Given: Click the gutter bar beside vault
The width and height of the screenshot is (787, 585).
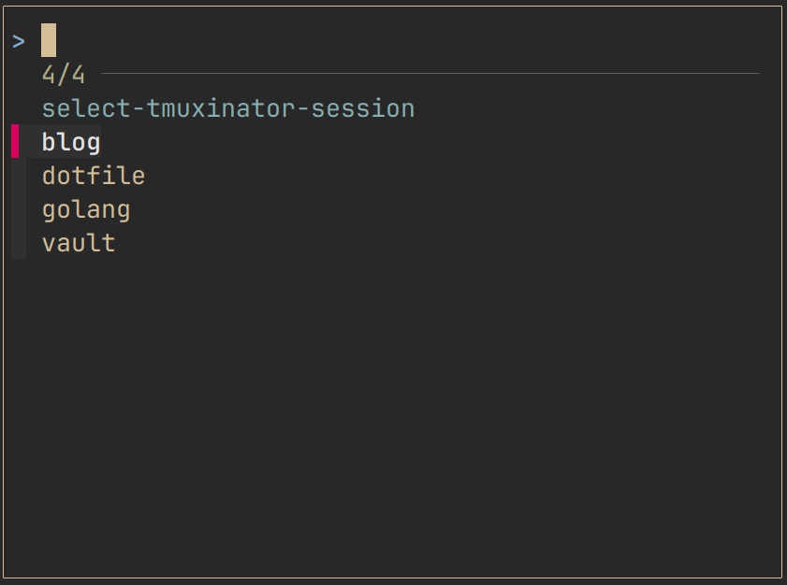Looking at the screenshot, I should point(19,243).
